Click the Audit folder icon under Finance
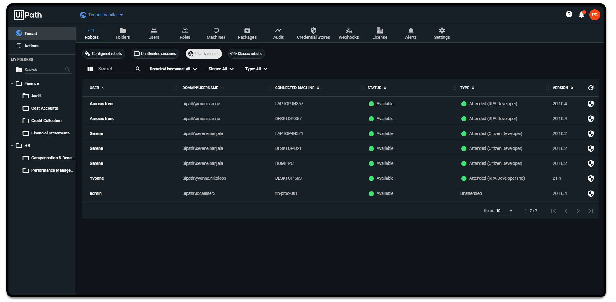The width and height of the screenshot is (616, 302). [26, 96]
